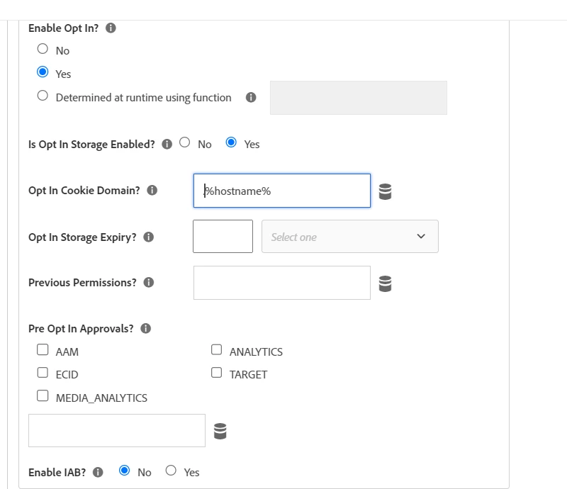Tick the MEDIA_ANALYTICS checkbox
Image resolution: width=567 pixels, height=489 pixels.
pyautogui.click(x=43, y=396)
